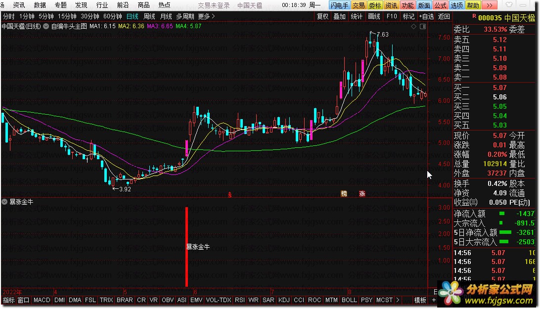Click the diamond icon above the chart
Viewport: 541px width, 309px height.
point(414,27)
